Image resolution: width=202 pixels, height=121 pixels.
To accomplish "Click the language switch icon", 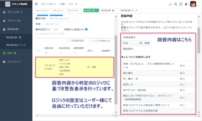I will point(186,4).
